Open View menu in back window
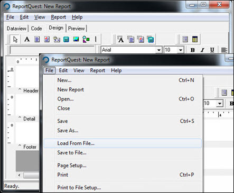 pyautogui.click(x=40, y=17)
